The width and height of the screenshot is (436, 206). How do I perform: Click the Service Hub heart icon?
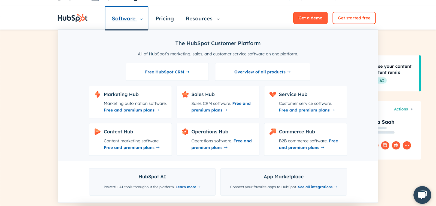click(x=273, y=94)
